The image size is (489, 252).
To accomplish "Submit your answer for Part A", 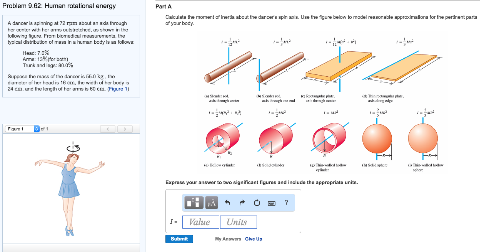I will pos(179,239).
